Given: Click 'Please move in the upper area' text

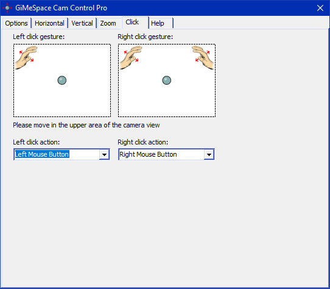Looking at the screenshot, I should (x=86, y=125).
